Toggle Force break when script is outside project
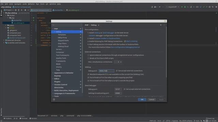 88,81
